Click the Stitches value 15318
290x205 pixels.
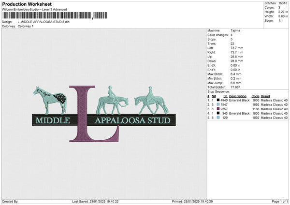[x=283, y=3]
